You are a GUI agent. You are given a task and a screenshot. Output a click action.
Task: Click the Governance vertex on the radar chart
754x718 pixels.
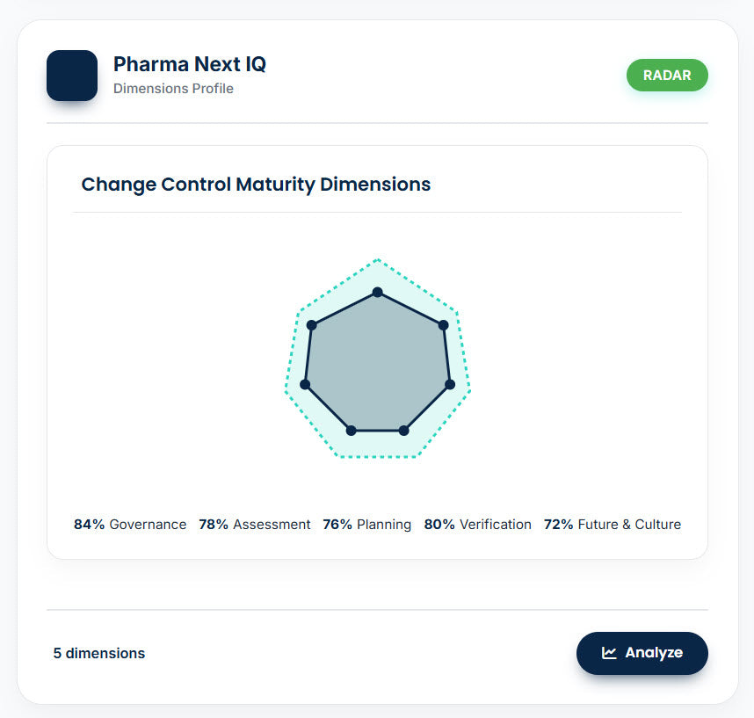click(x=377, y=292)
